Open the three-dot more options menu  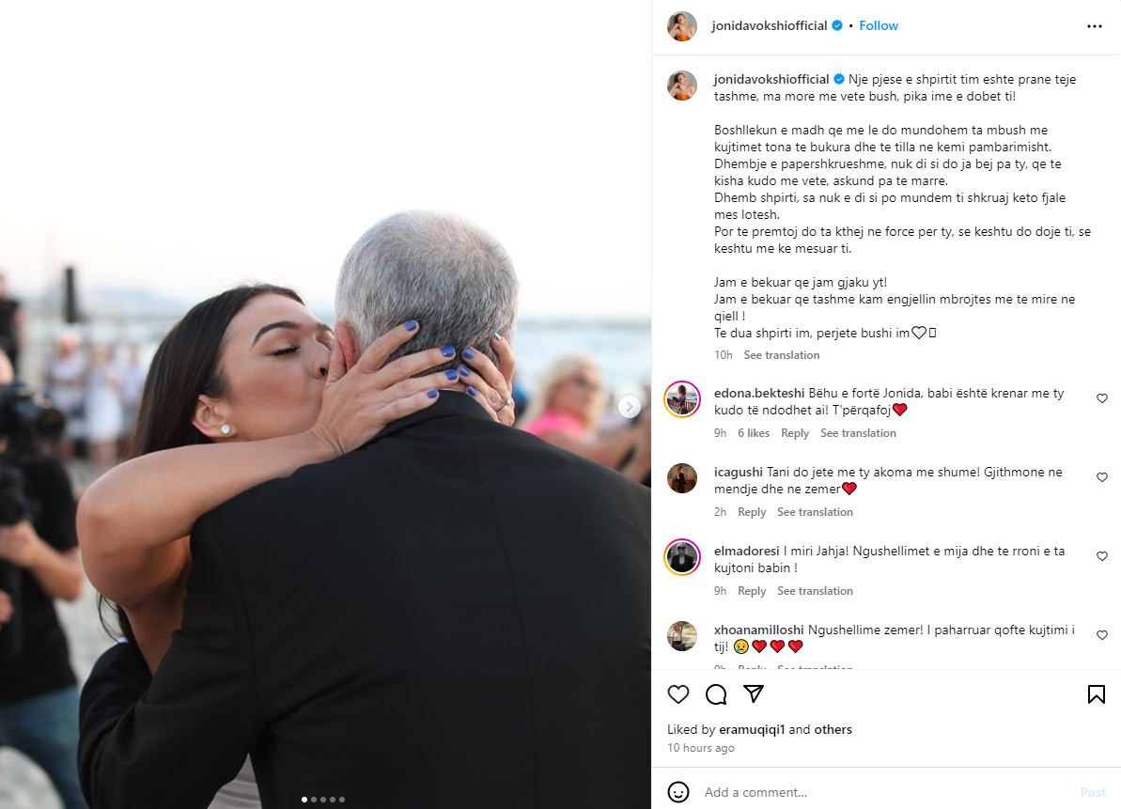(x=1095, y=25)
